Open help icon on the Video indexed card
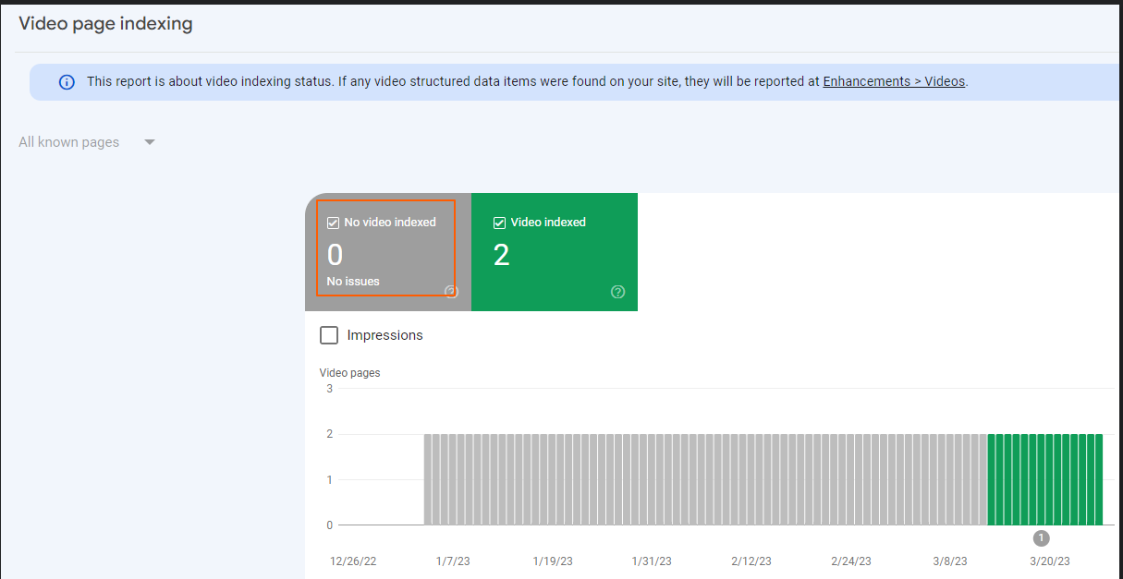Viewport: 1123px width, 579px height. click(618, 292)
